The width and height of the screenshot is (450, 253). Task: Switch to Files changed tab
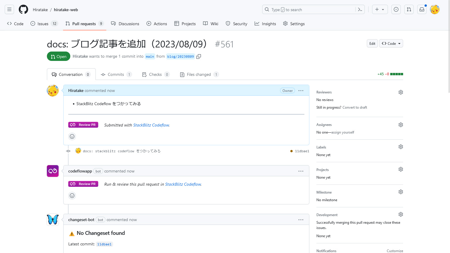(199, 74)
